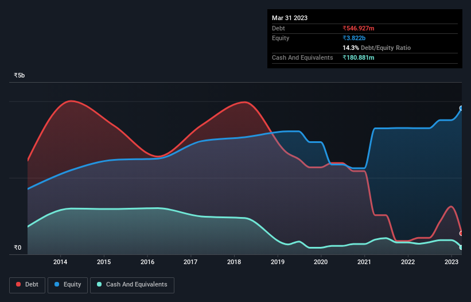Click the 2015 x-axis label
The image size is (471, 302).
point(104,262)
